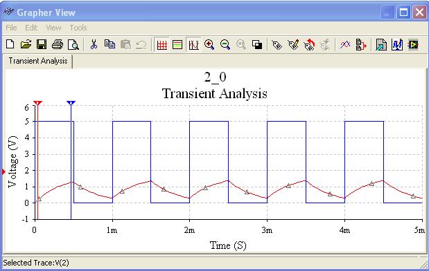Click the traces icon with the red arrow
The height and width of the screenshot is (271, 429).
361,45
